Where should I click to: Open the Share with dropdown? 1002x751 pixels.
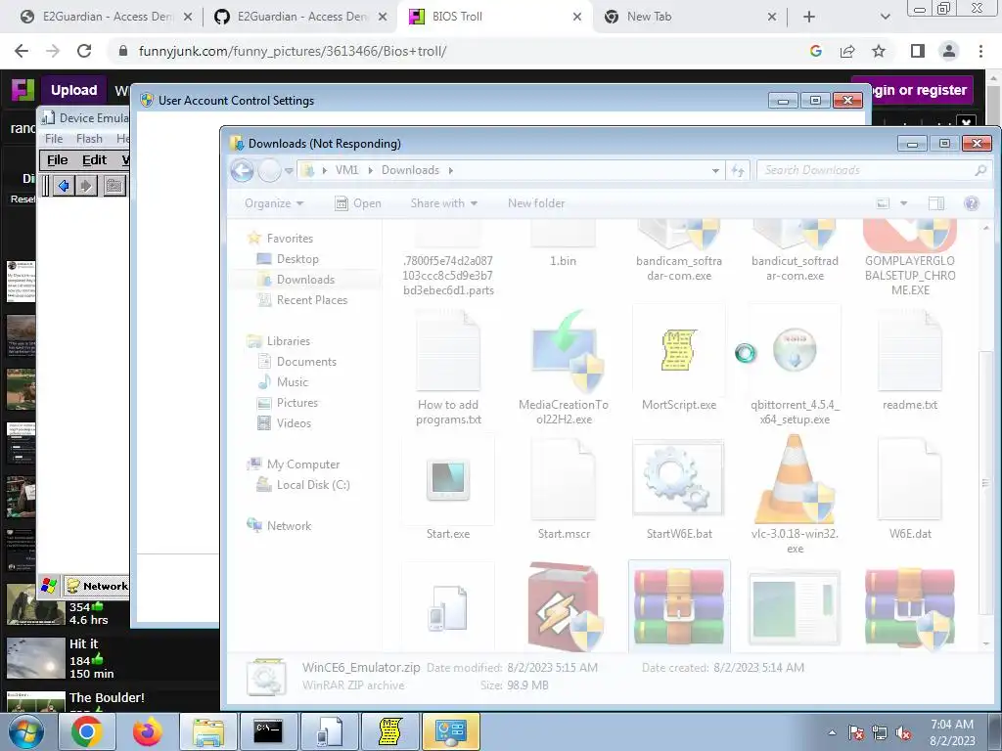(x=443, y=203)
